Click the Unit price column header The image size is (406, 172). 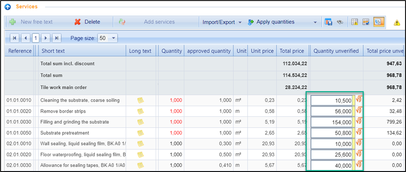(262, 51)
